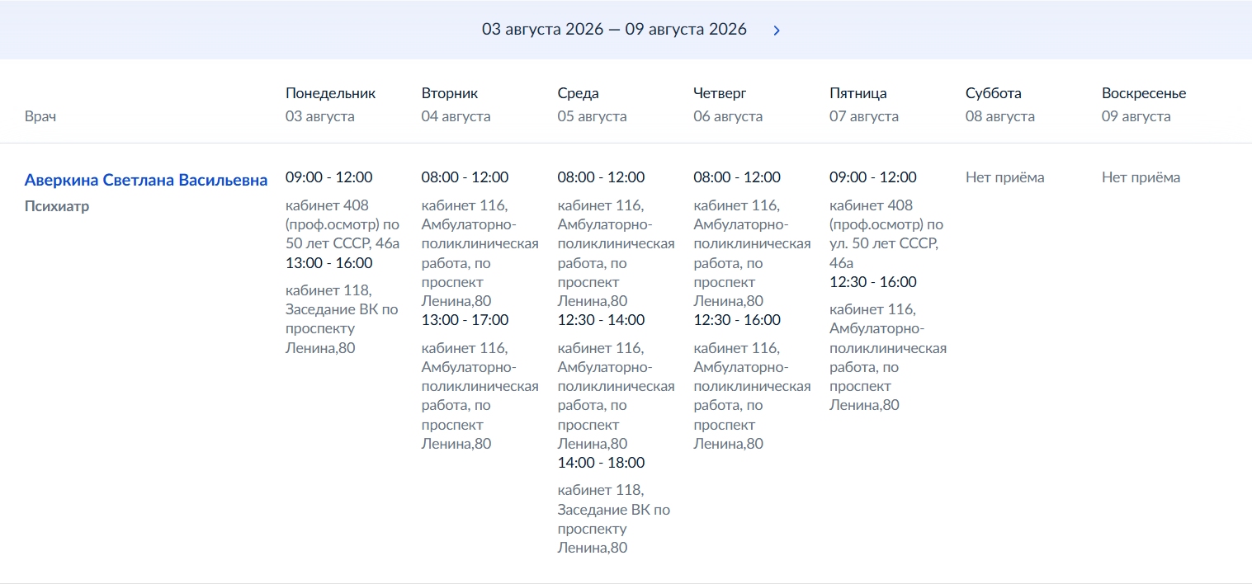Click the 06 августа date under Четверг

(728, 116)
